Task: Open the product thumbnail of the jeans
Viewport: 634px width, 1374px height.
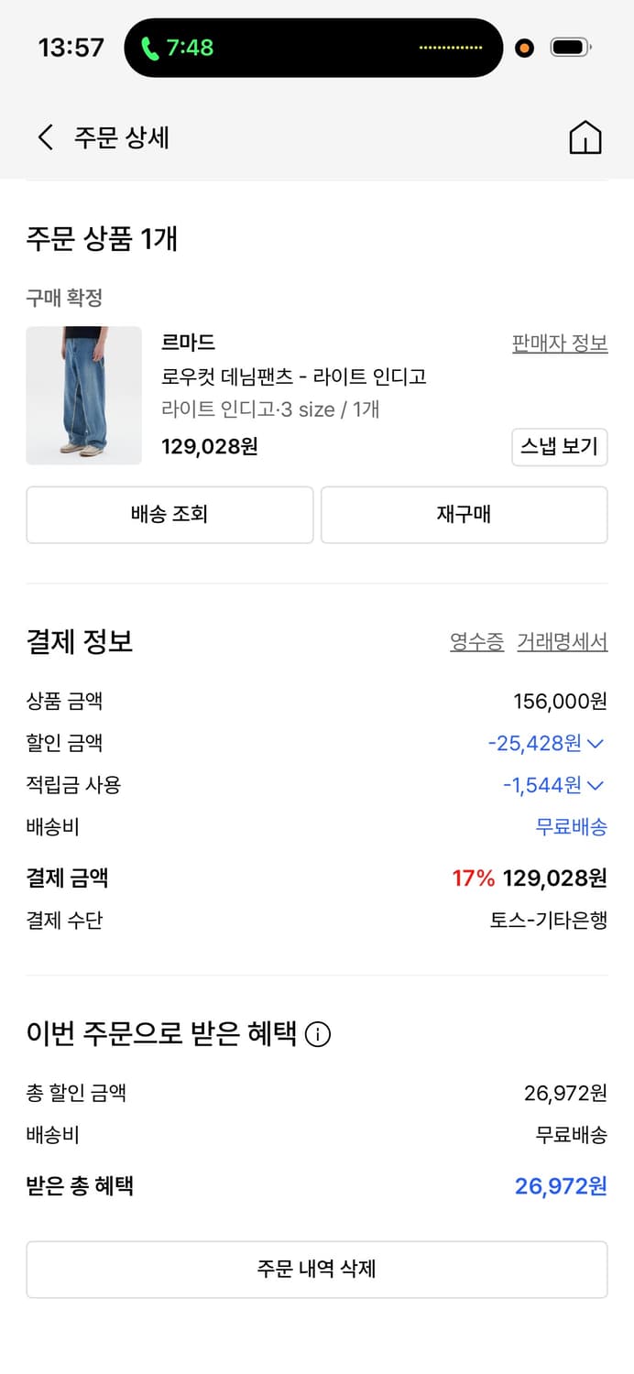Action: click(x=83, y=396)
